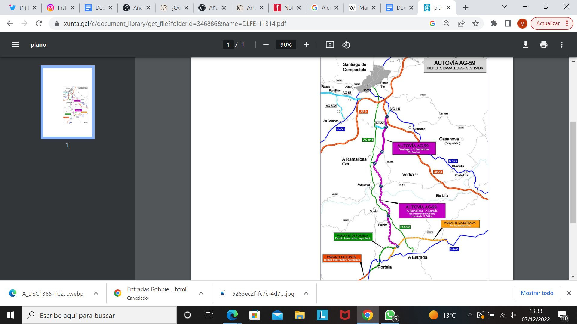Rotate the PDF counterclockwise
Image resolution: width=577 pixels, height=324 pixels.
(346, 45)
